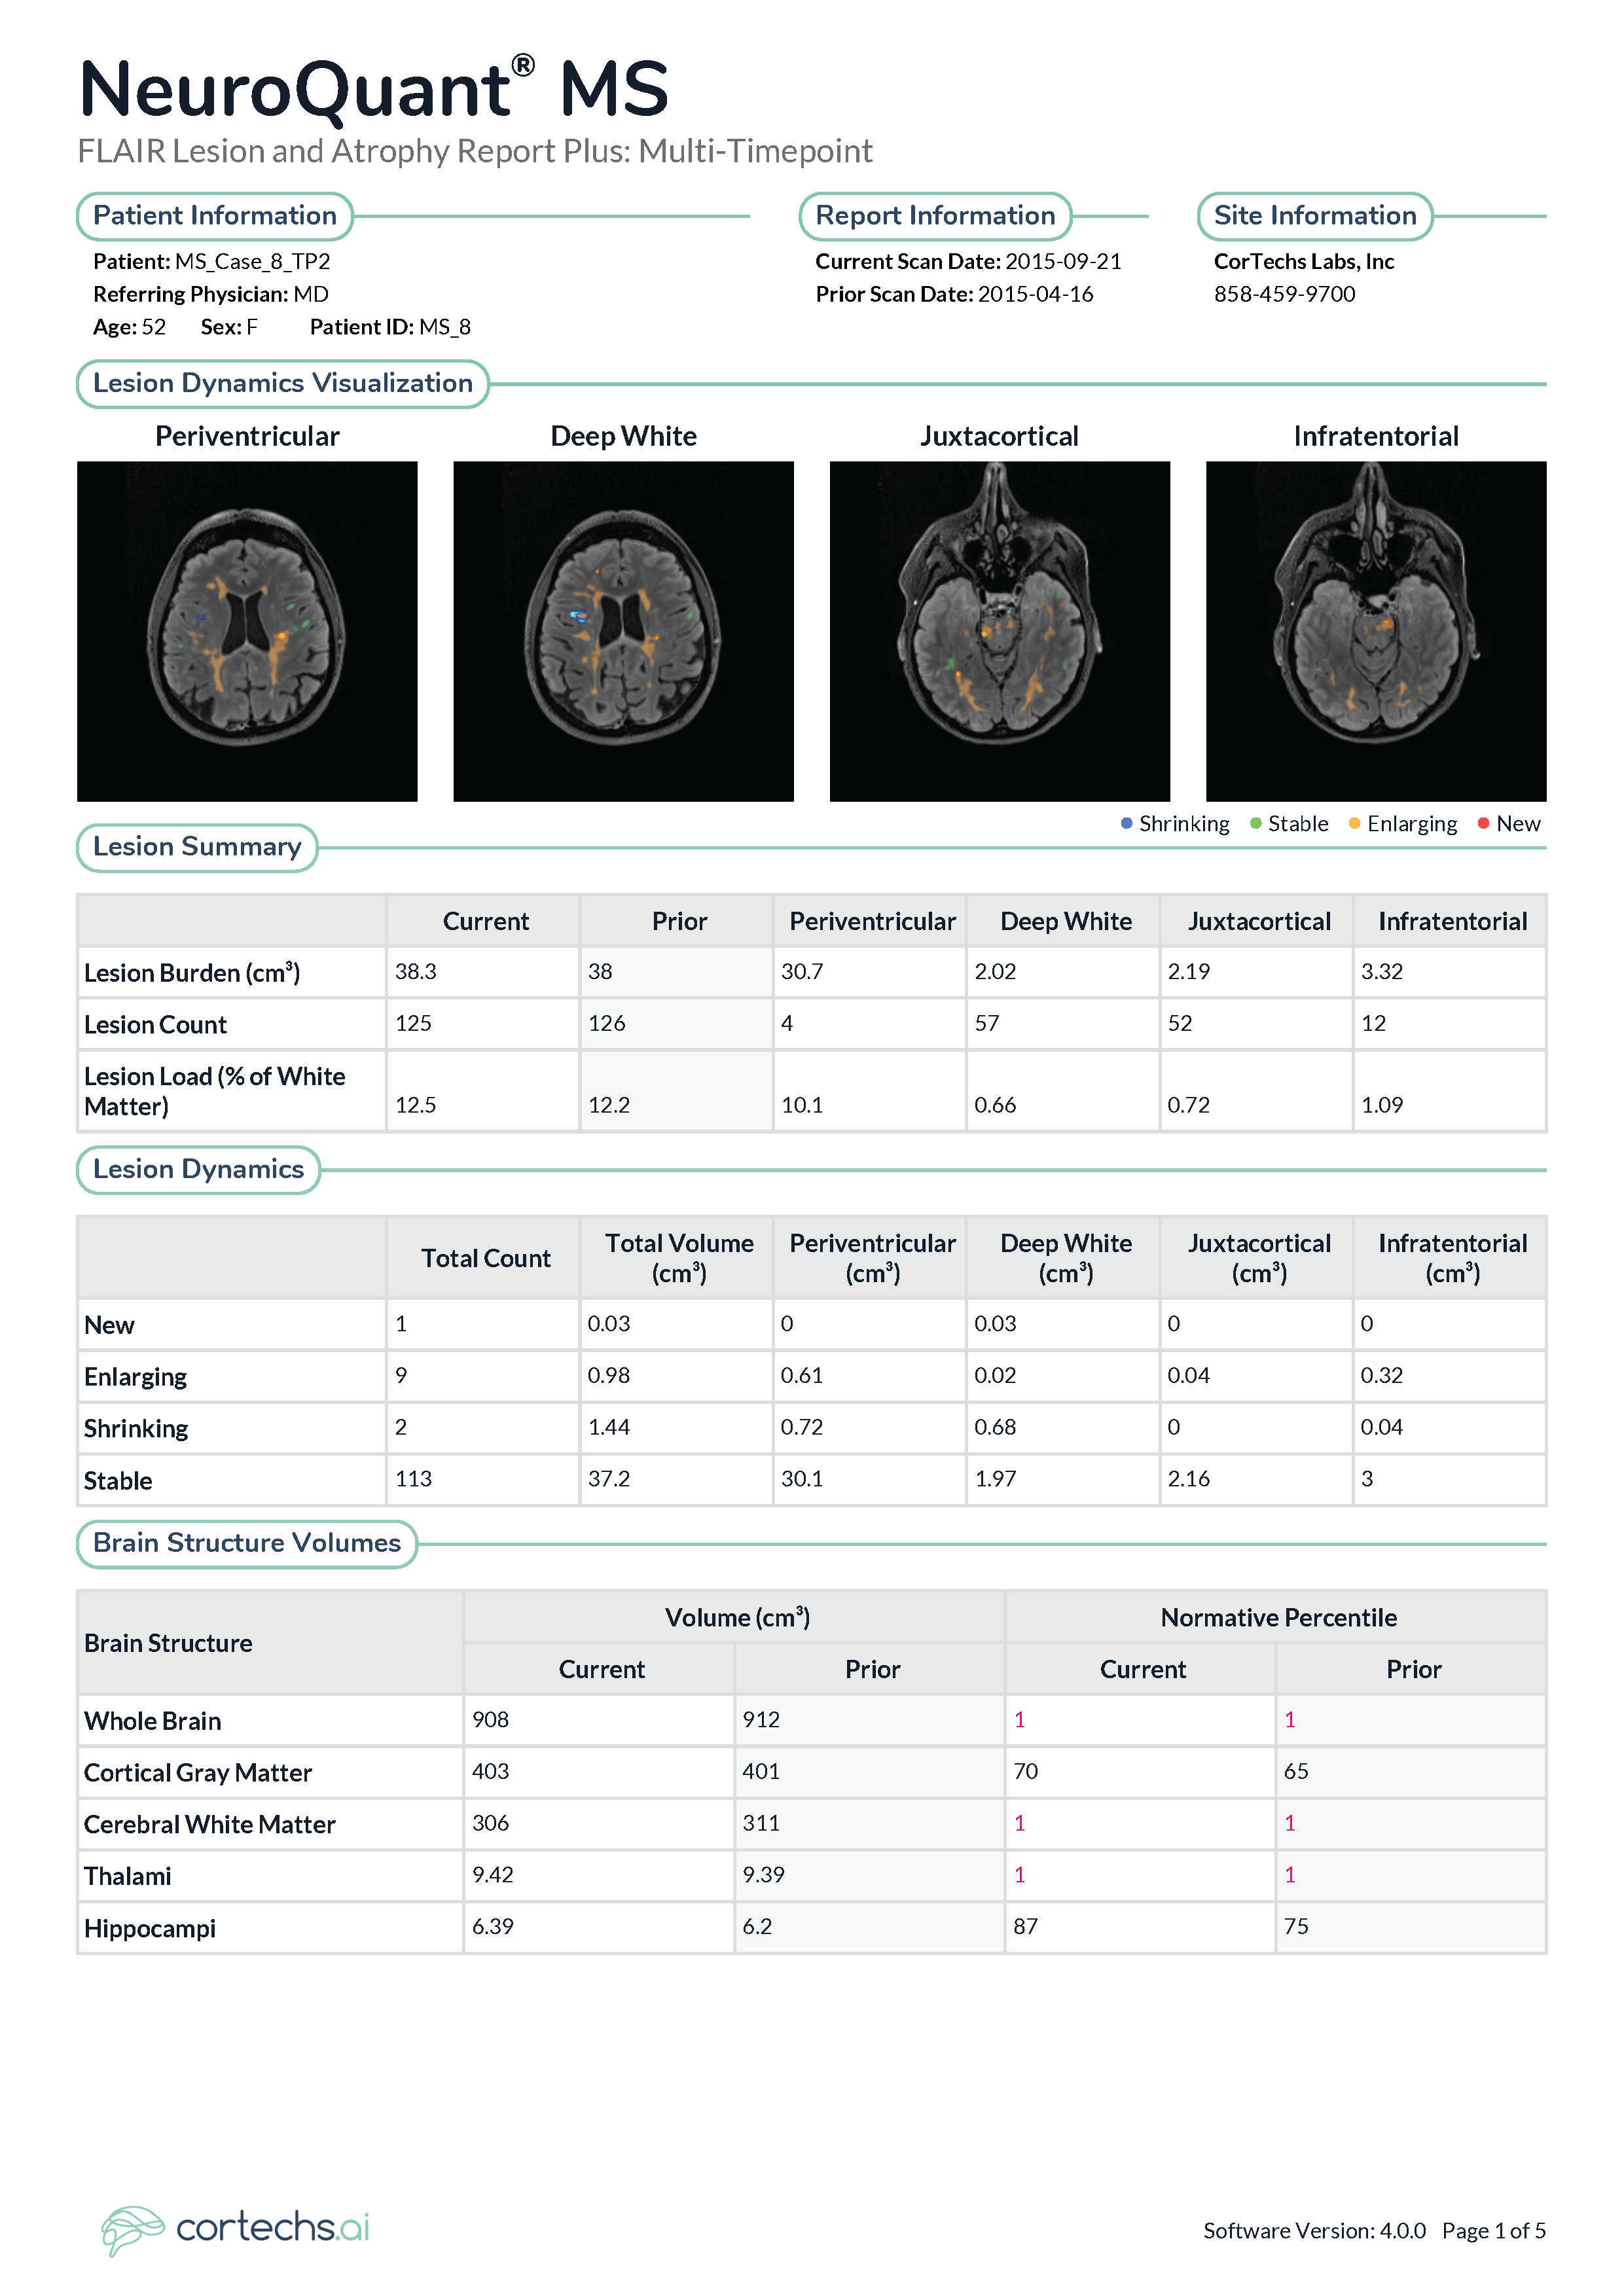
Task: Click Referring Physician: MD line
Action: point(211,295)
